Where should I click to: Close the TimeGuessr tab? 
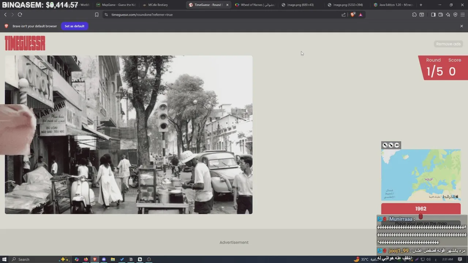(x=227, y=5)
